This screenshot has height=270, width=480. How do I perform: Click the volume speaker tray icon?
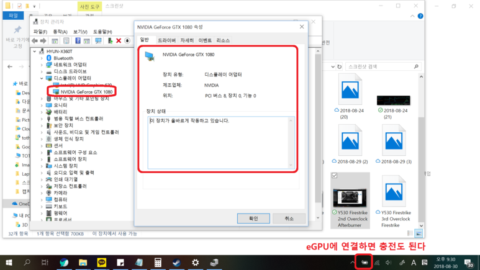(x=389, y=263)
